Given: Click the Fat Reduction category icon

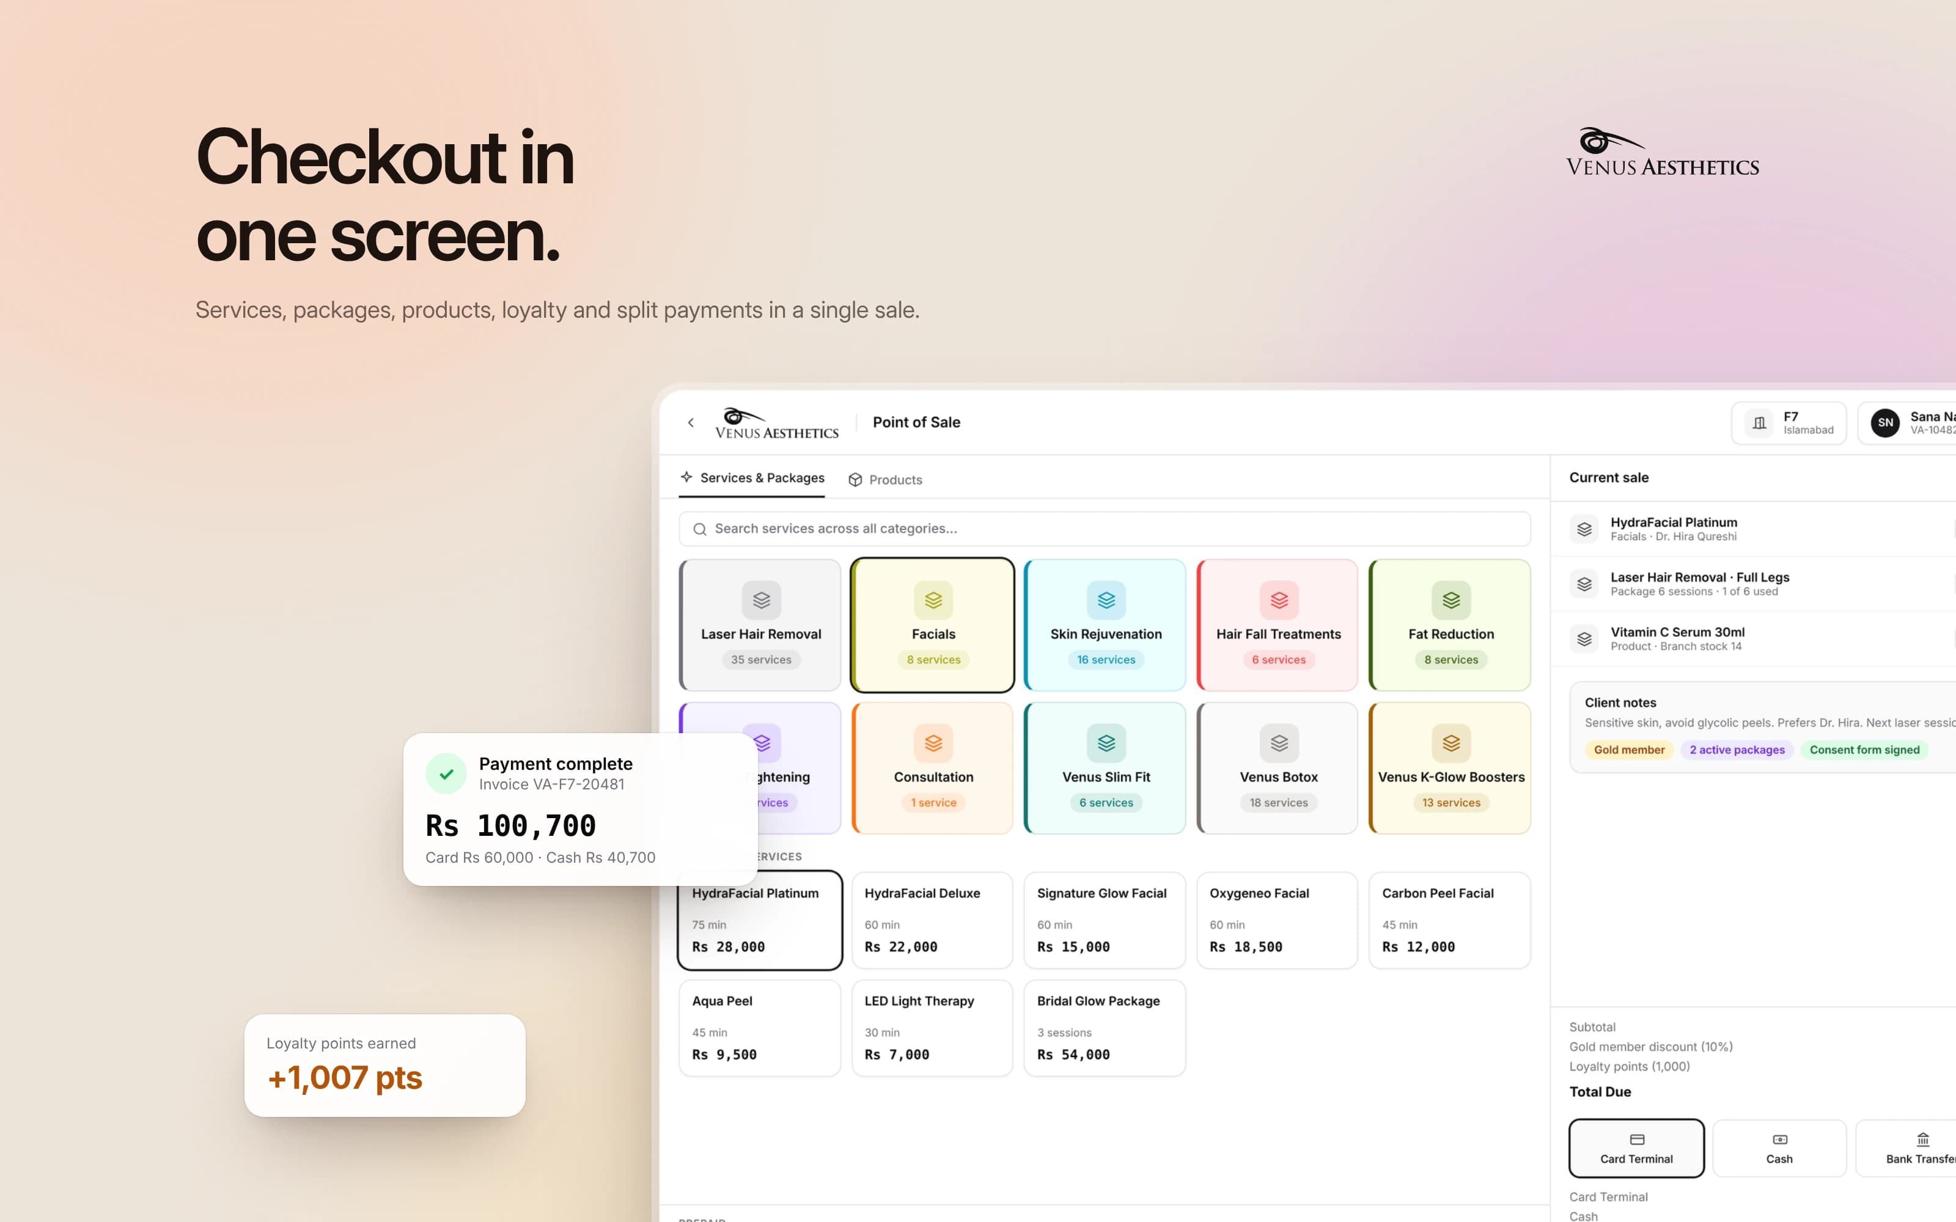Looking at the screenshot, I should [x=1451, y=599].
